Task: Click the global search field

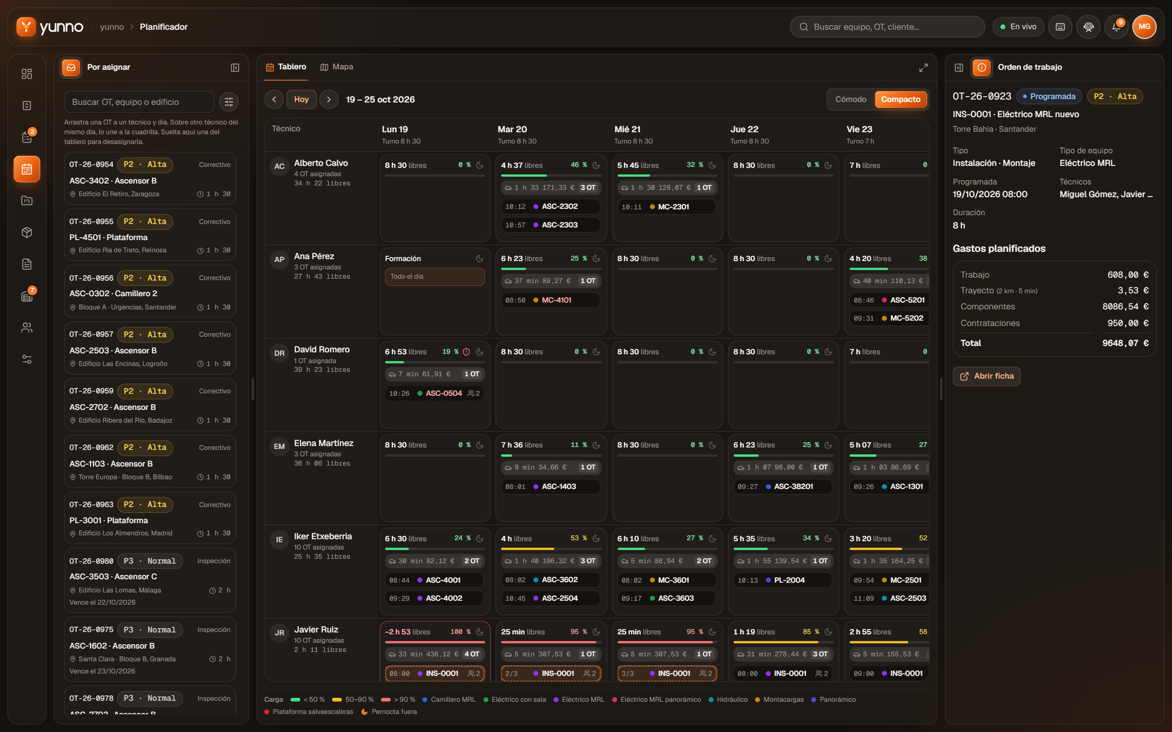Action: pyautogui.click(x=887, y=27)
